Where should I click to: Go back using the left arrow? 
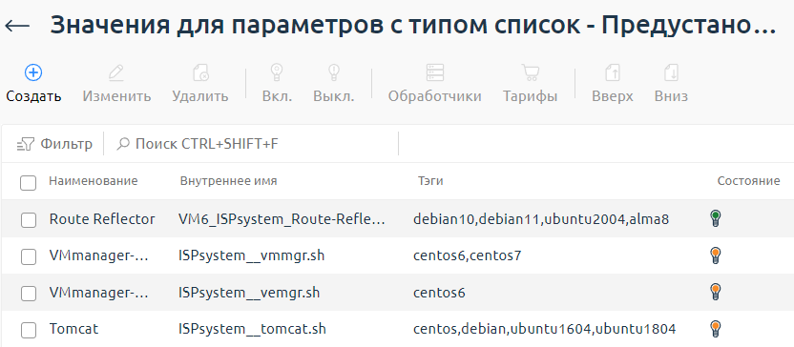[x=17, y=26]
